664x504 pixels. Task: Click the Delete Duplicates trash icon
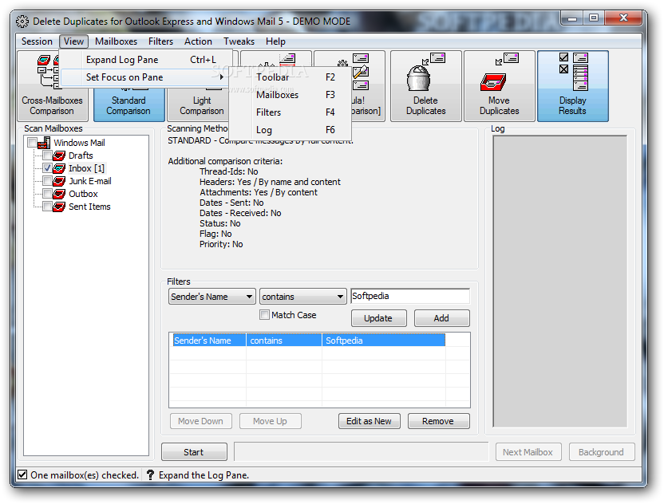click(418, 78)
